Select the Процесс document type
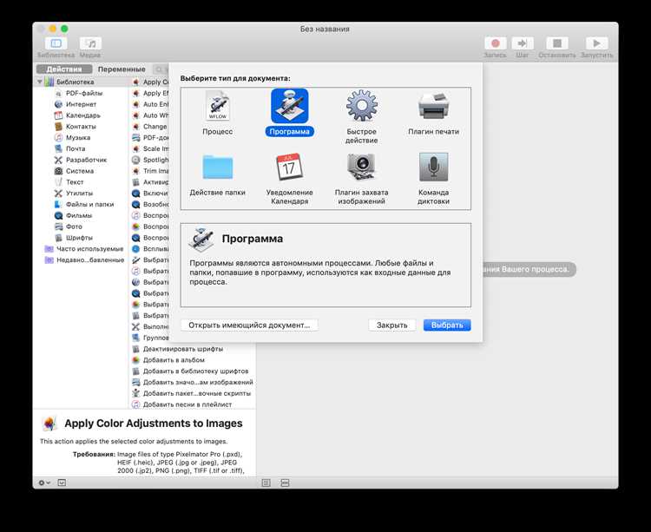 218,113
